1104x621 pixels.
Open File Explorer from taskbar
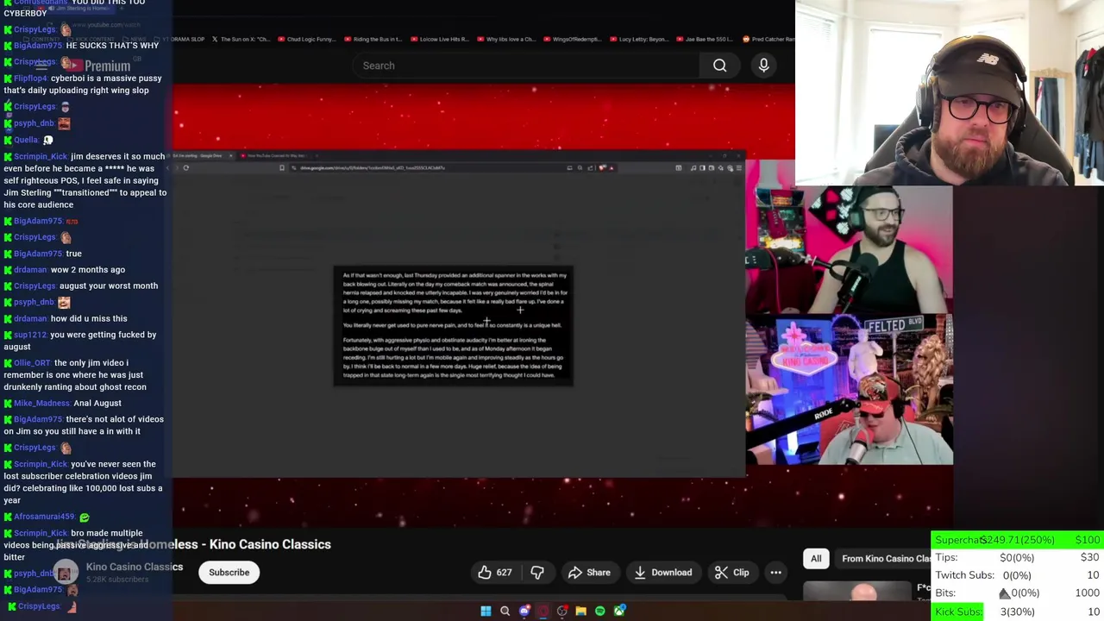coord(581,612)
